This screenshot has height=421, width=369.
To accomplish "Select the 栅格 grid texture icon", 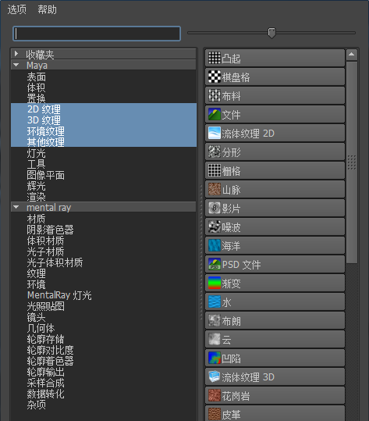I will click(x=215, y=170).
